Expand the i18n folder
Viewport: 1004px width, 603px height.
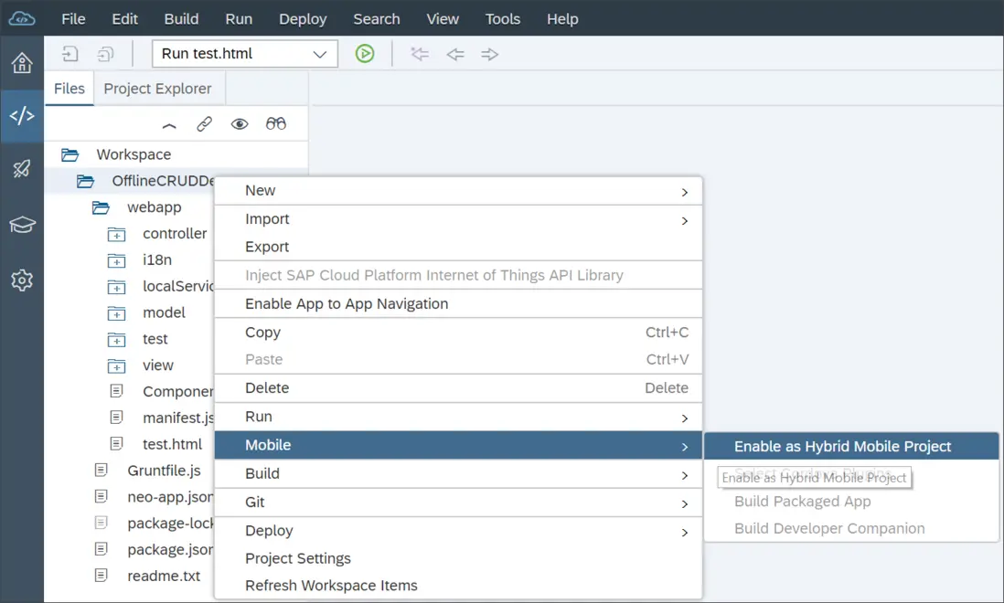(x=116, y=260)
